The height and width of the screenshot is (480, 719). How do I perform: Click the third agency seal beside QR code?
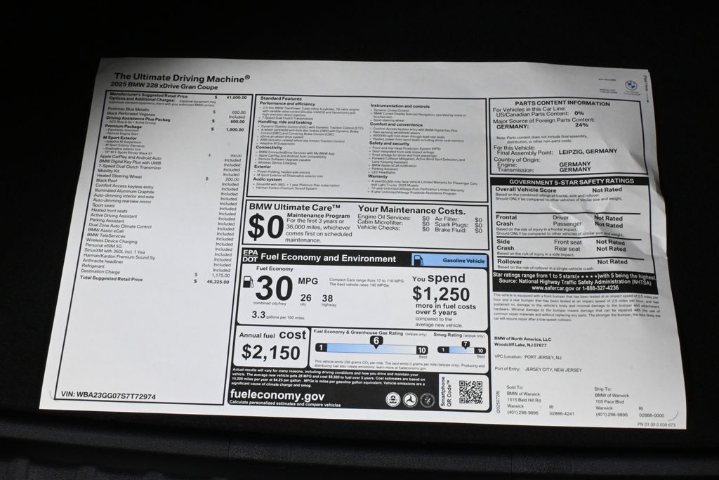427,400
